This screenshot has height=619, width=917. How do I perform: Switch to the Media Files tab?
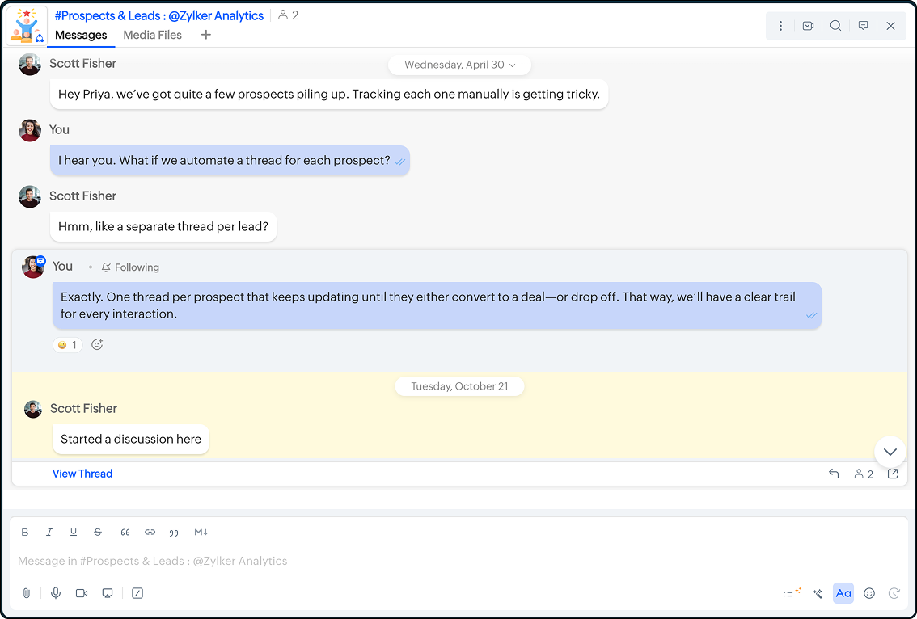click(152, 35)
